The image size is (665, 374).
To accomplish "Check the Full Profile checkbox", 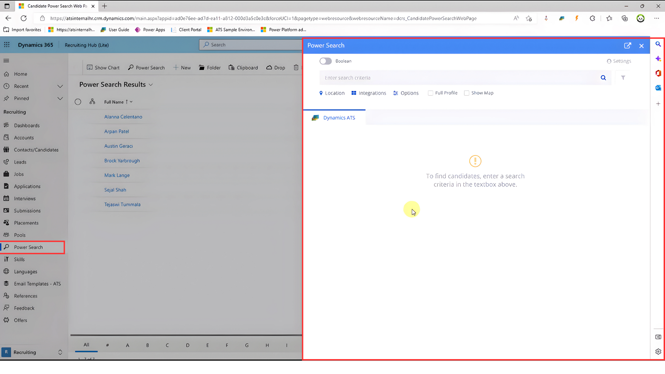I will tap(431, 93).
